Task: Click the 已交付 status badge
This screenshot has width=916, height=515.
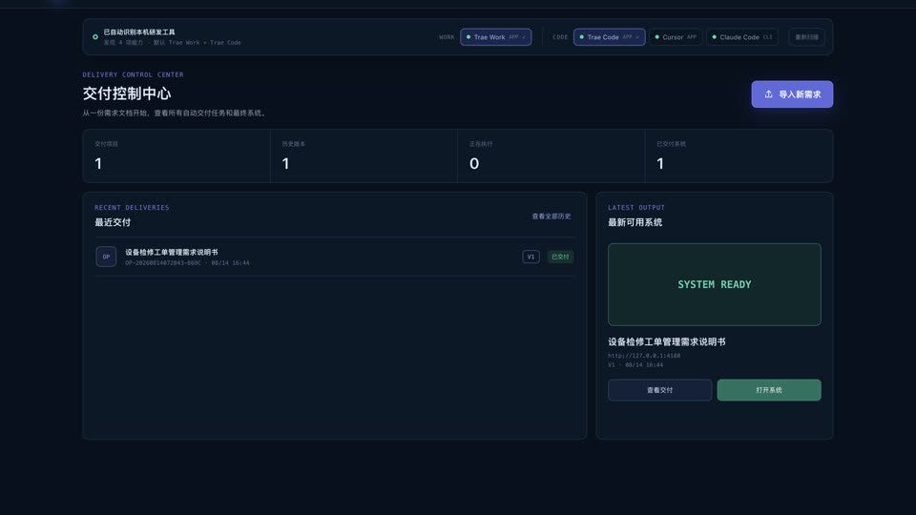Action: click(x=560, y=257)
